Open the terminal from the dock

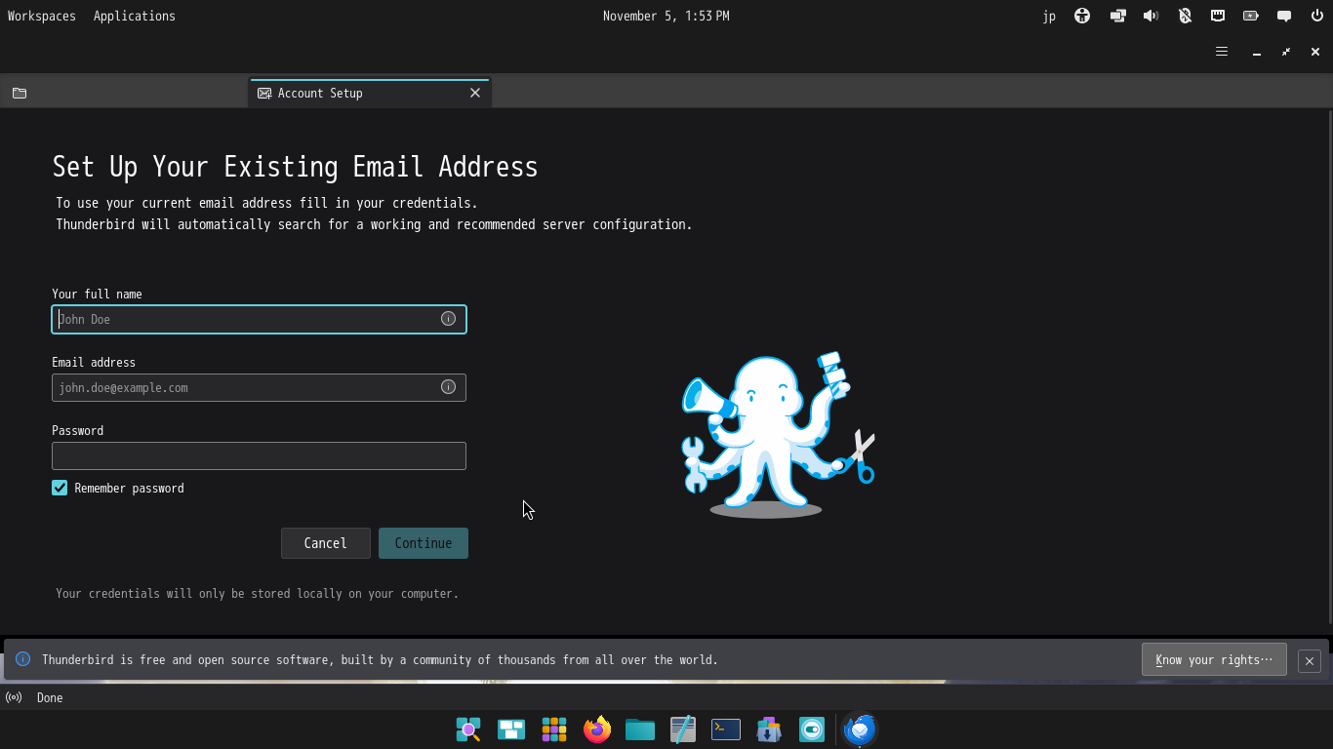coord(726,729)
